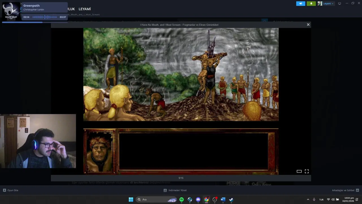The height and width of the screenshot is (204, 362).
Task: Switch Steam to Big Picture mode
Action: [340, 4]
